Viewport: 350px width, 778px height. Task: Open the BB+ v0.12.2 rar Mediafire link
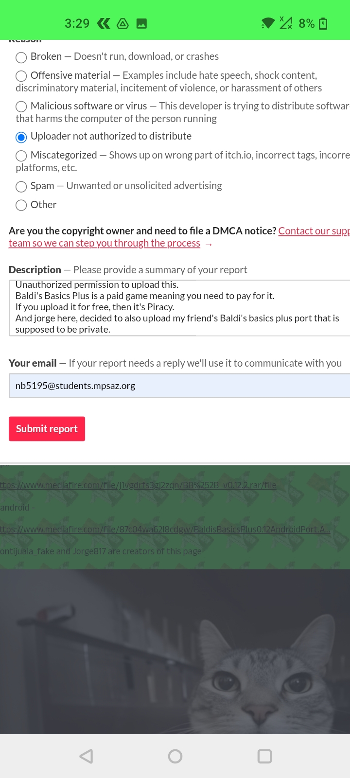coord(139,485)
